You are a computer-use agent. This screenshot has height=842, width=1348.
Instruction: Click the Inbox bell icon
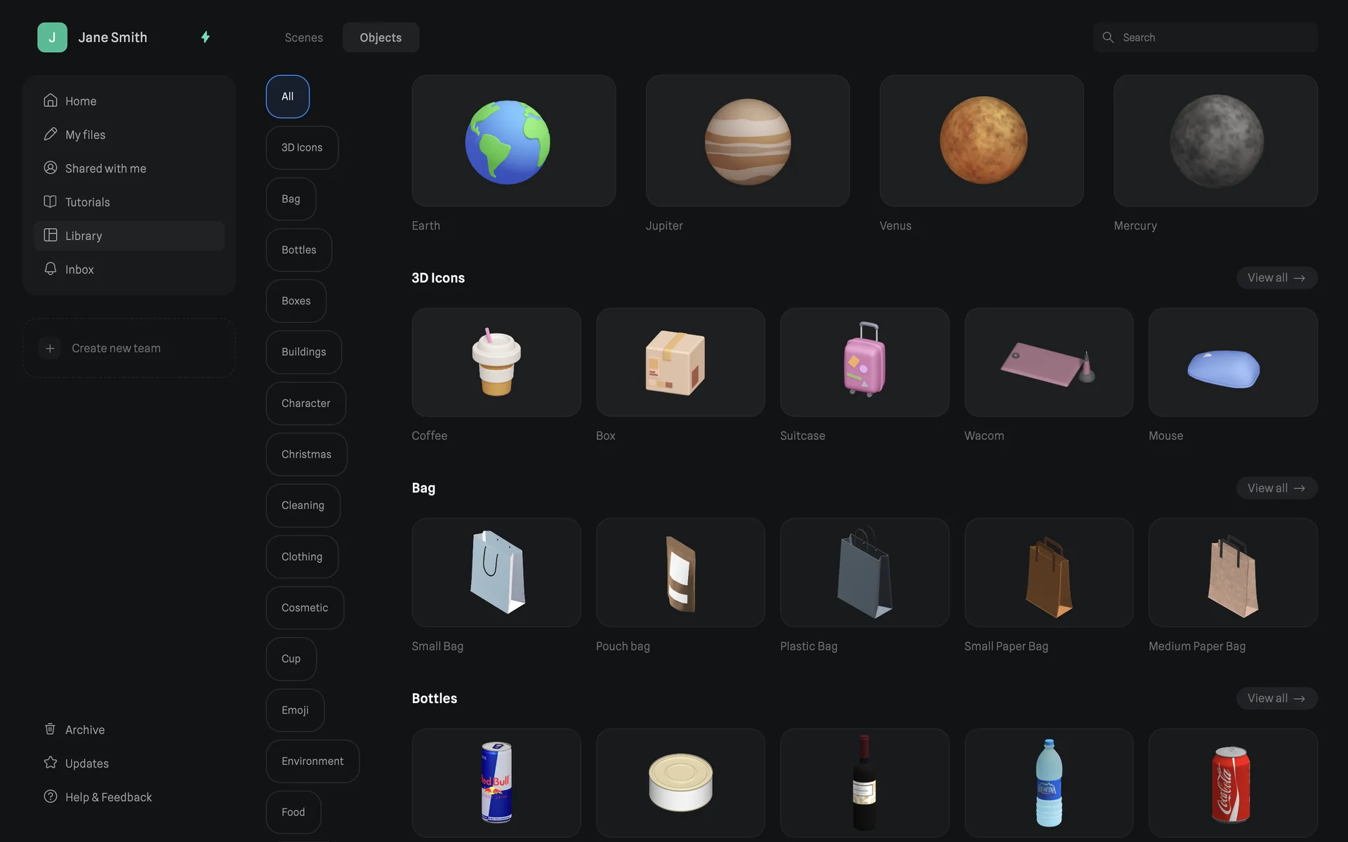[x=50, y=269]
